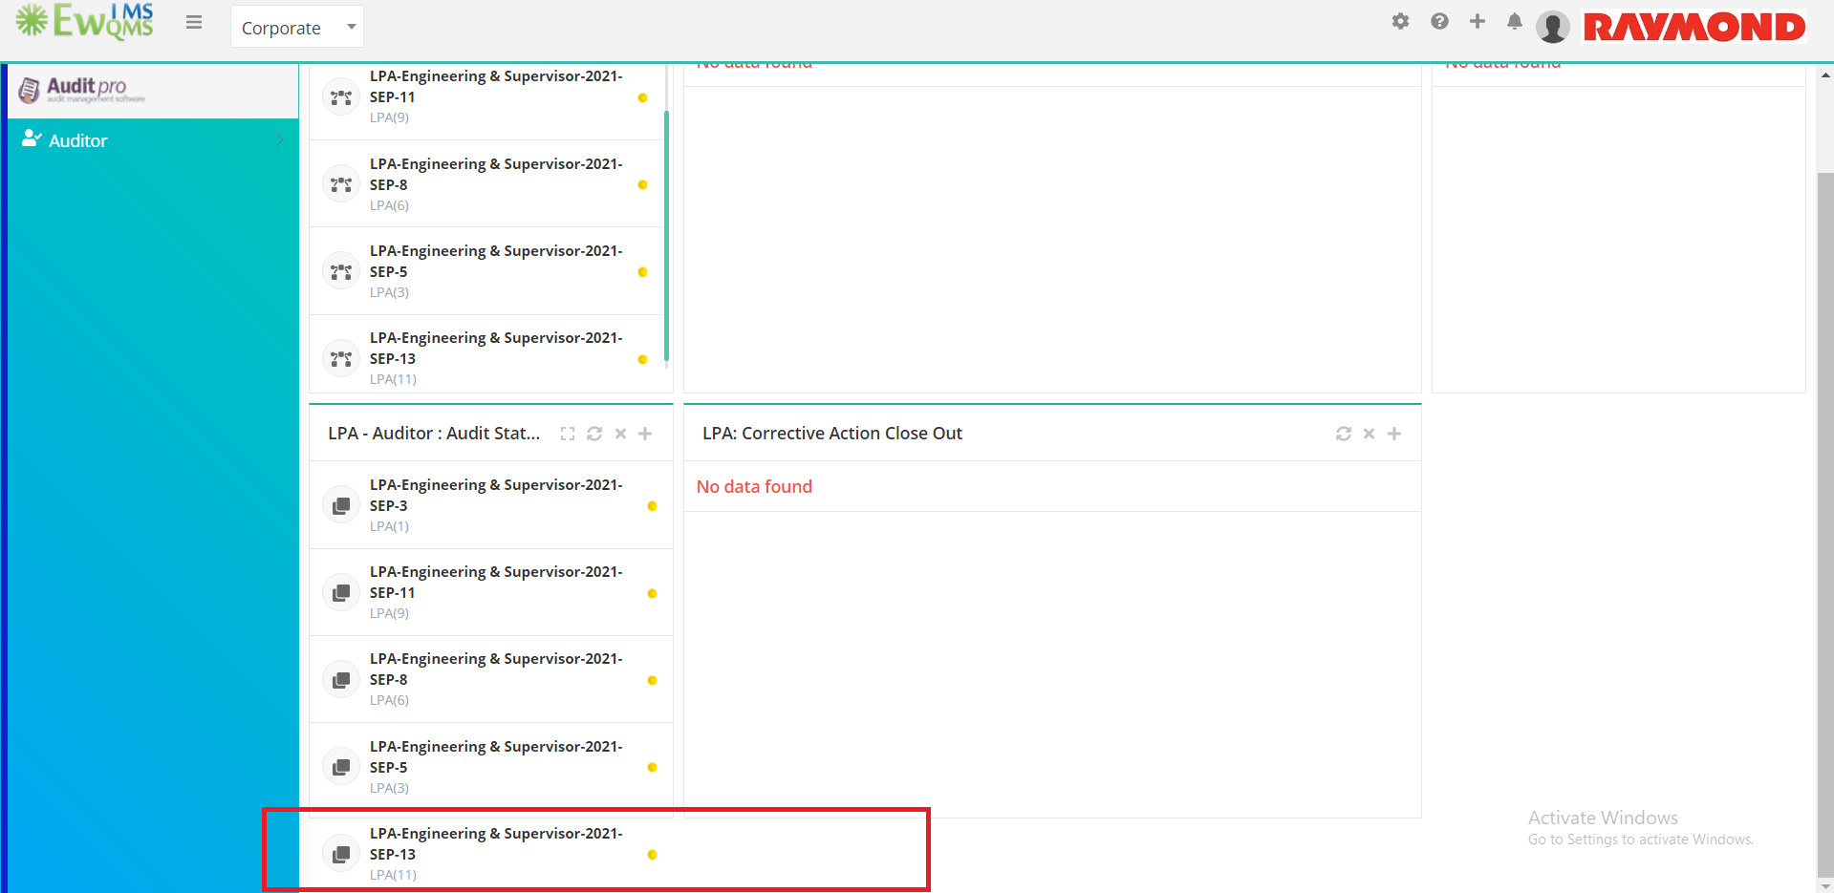1834x893 pixels.
Task: Click workflow icon of upper SEP-13 row
Action: (x=341, y=359)
